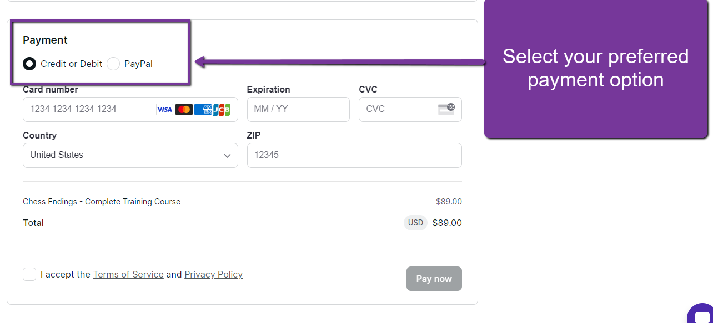The width and height of the screenshot is (713, 323).
Task: Focus the Card number input field
Action: click(x=89, y=109)
